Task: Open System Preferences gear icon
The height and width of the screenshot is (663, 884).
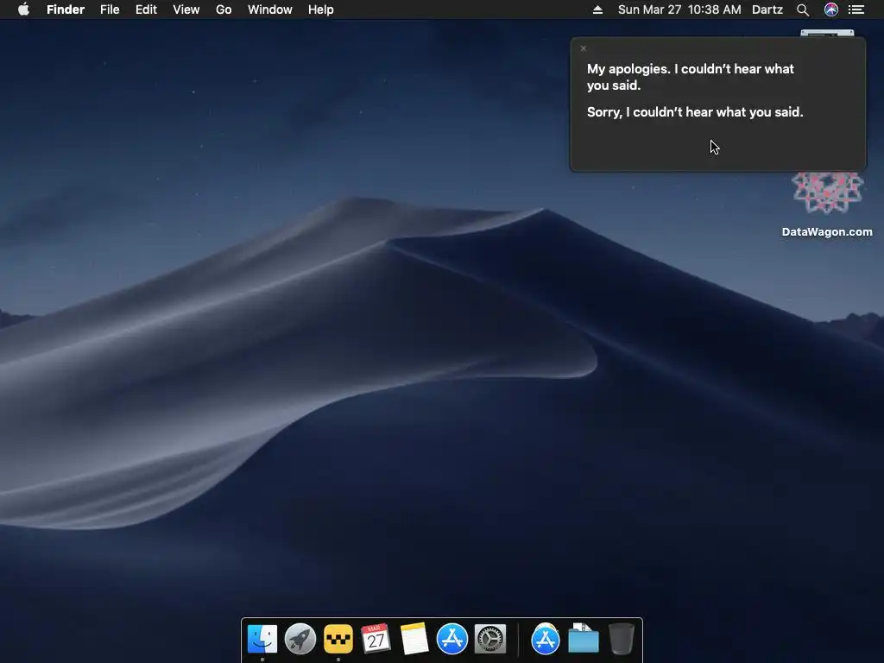Action: (x=490, y=639)
